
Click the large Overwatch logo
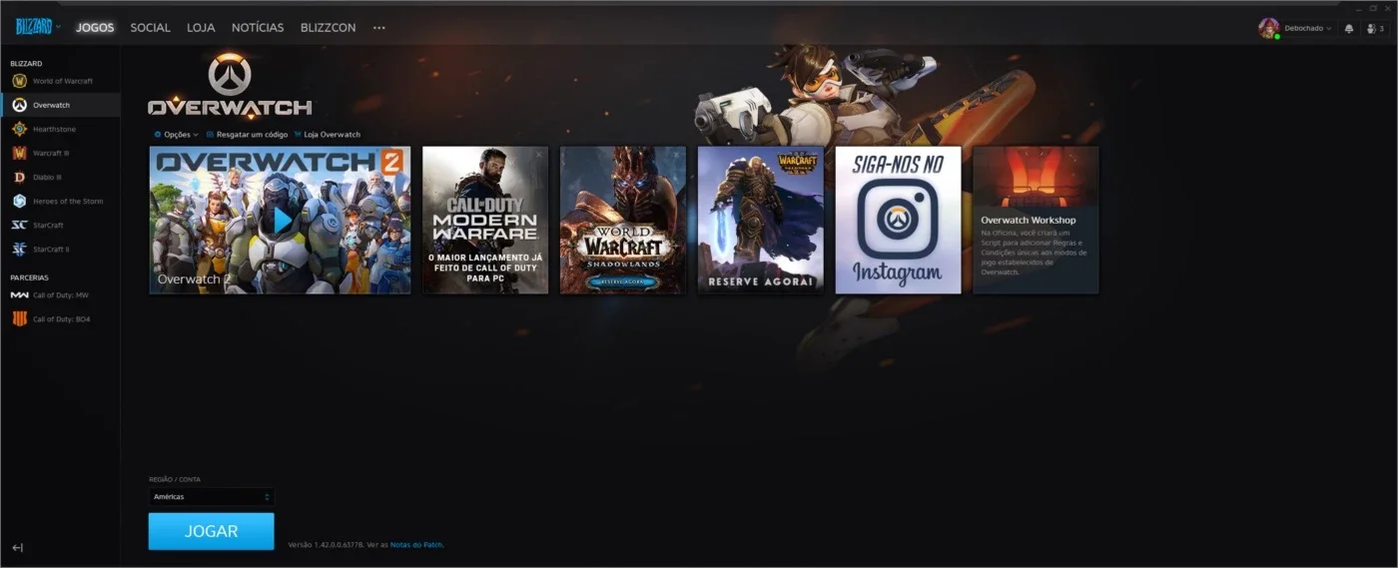pos(230,88)
